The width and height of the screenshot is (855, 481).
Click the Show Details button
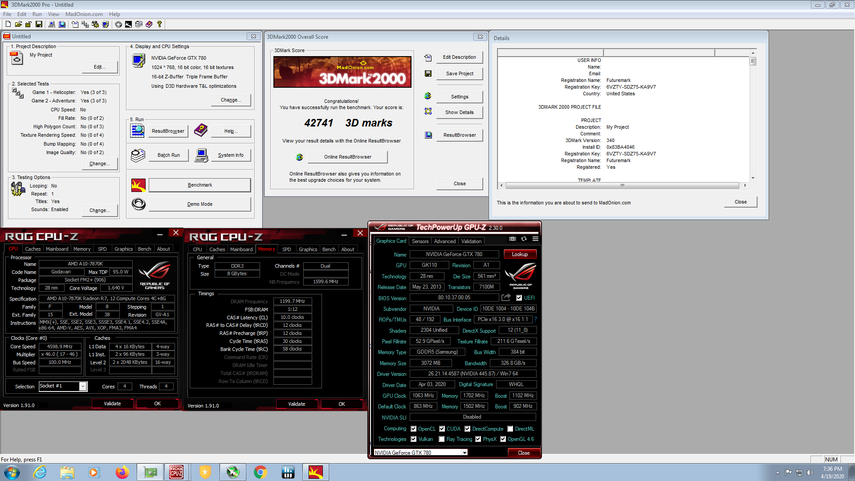coord(460,113)
